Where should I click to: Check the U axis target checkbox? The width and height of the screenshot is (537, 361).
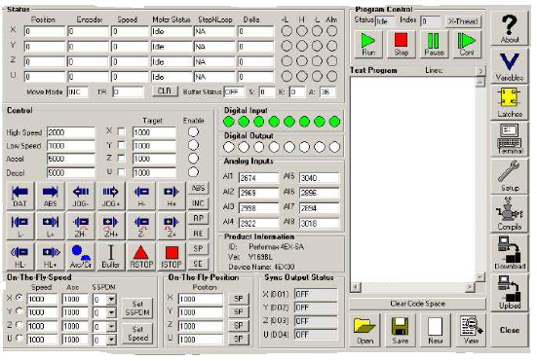[x=121, y=171]
